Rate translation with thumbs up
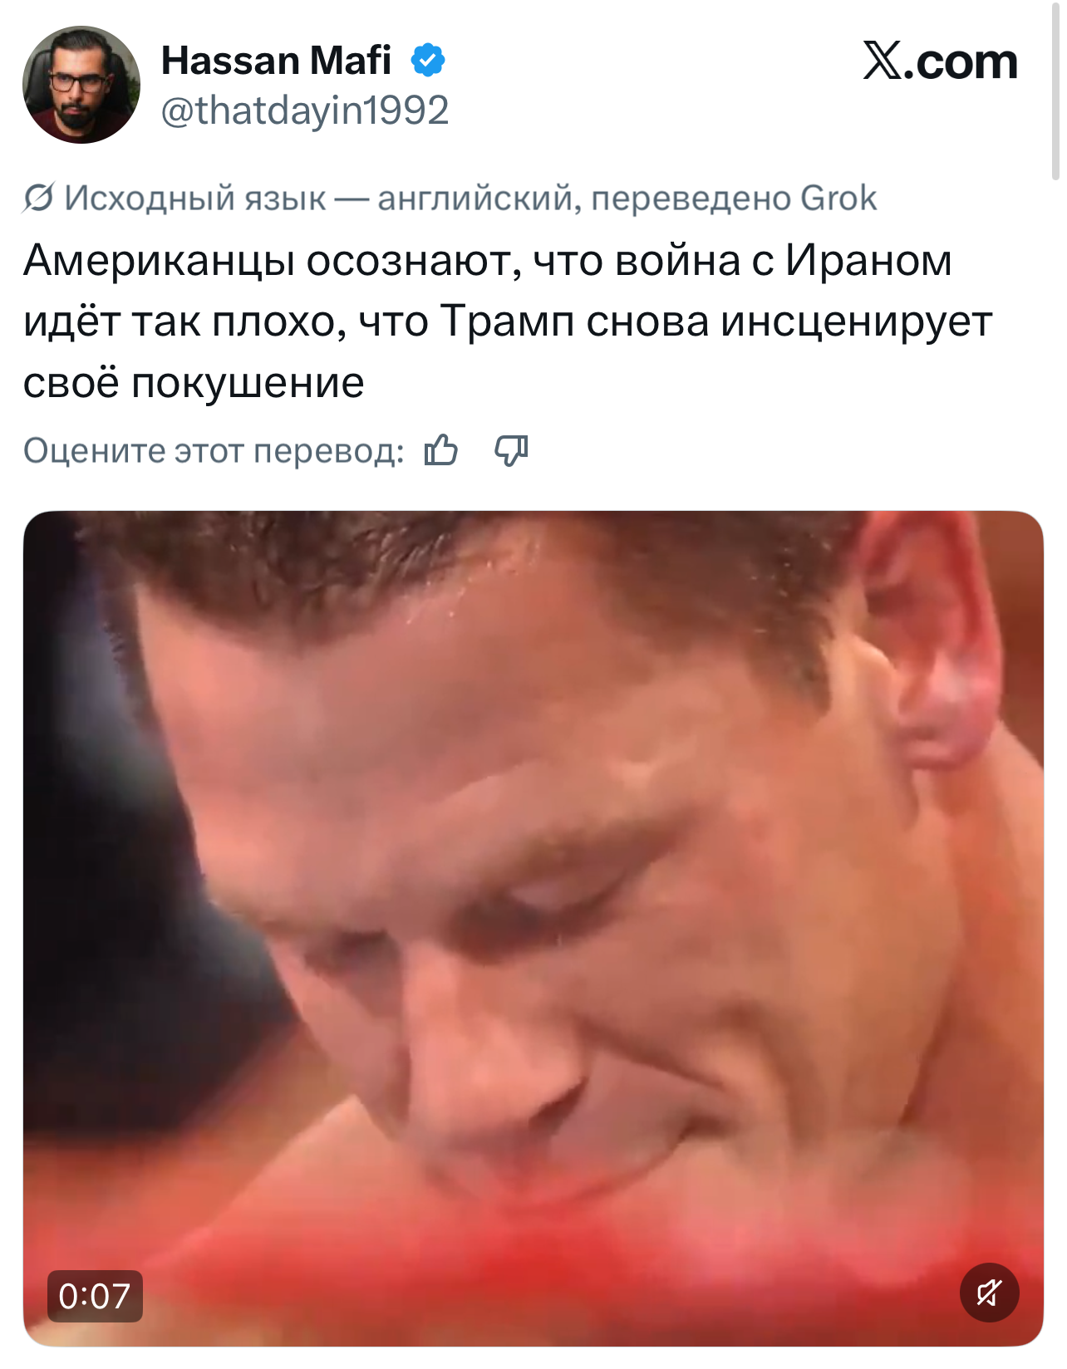The image size is (1067, 1369). click(441, 450)
